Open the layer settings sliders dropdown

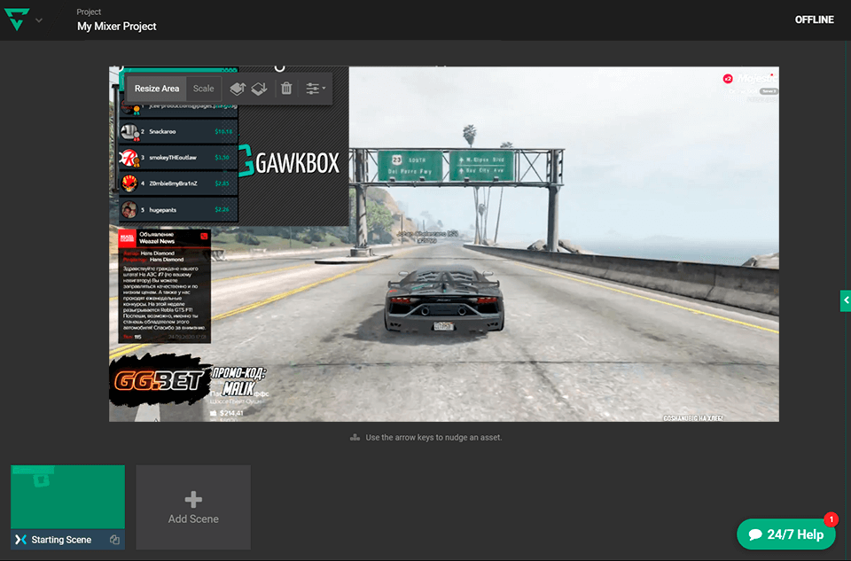[316, 89]
